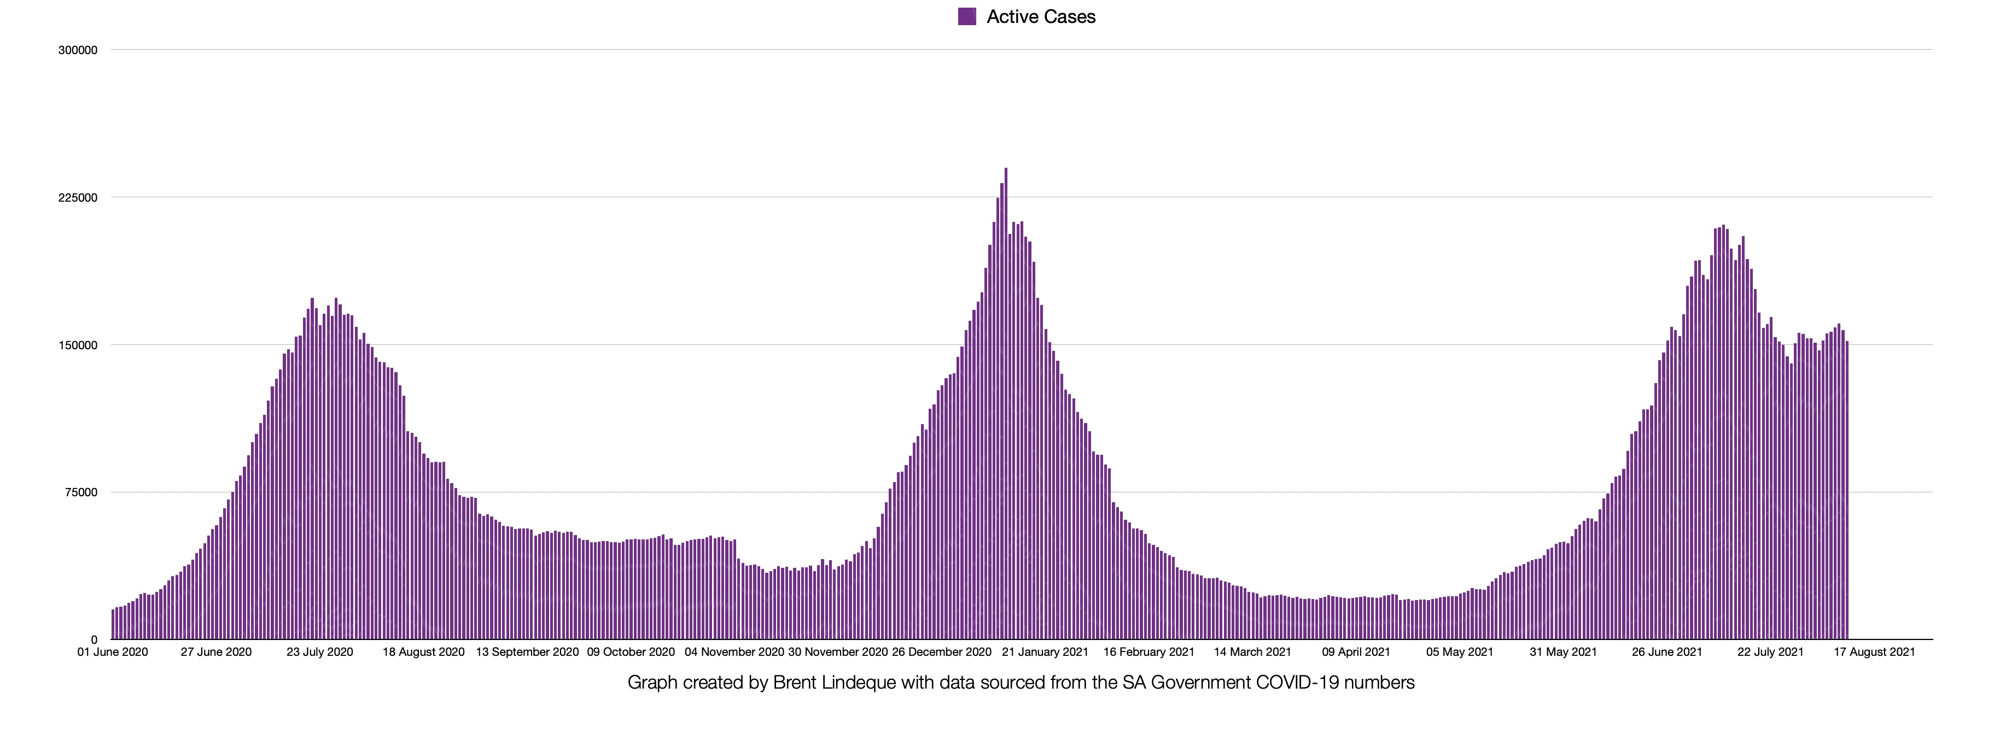Click the 18 August 2020 axis label
The image size is (1994, 740).
pyautogui.click(x=423, y=652)
